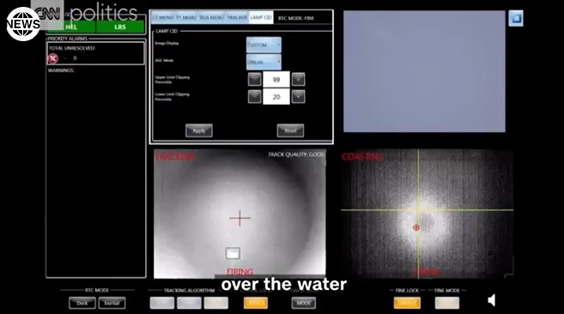
Task: Select the LAMP CID tab
Action: (x=261, y=18)
